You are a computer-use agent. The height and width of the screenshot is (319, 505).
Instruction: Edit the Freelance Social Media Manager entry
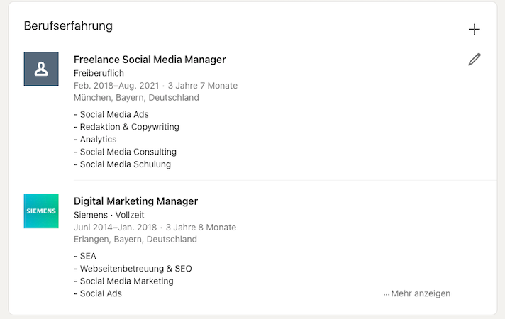tap(475, 60)
